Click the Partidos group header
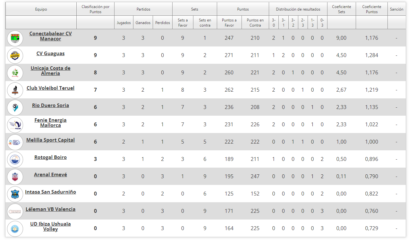This screenshot has width=416, height=241. point(143,9)
